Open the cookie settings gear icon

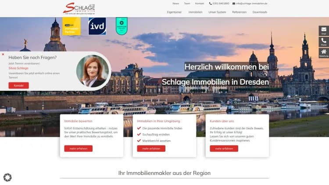point(7,178)
